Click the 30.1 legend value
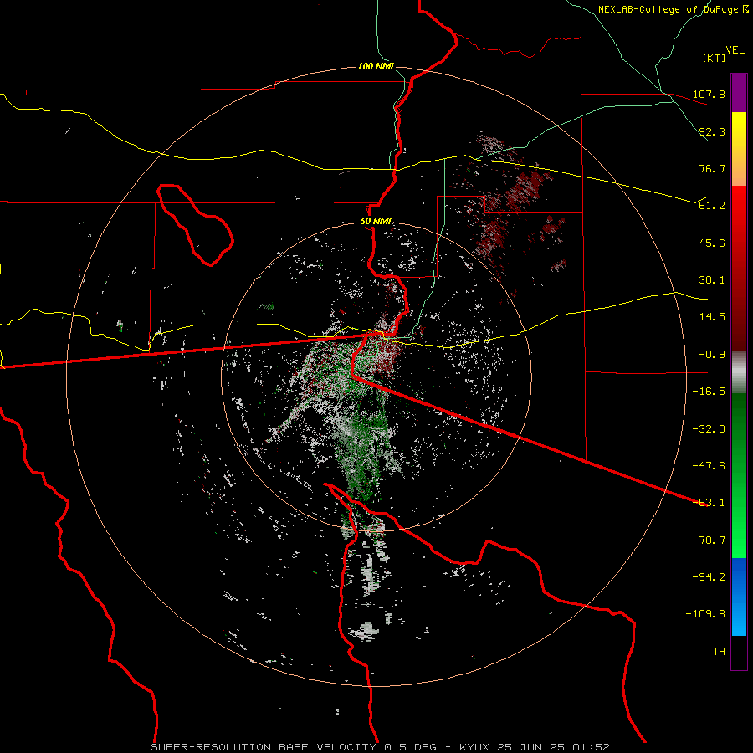Screen dimensions: 753x753 click(x=712, y=280)
